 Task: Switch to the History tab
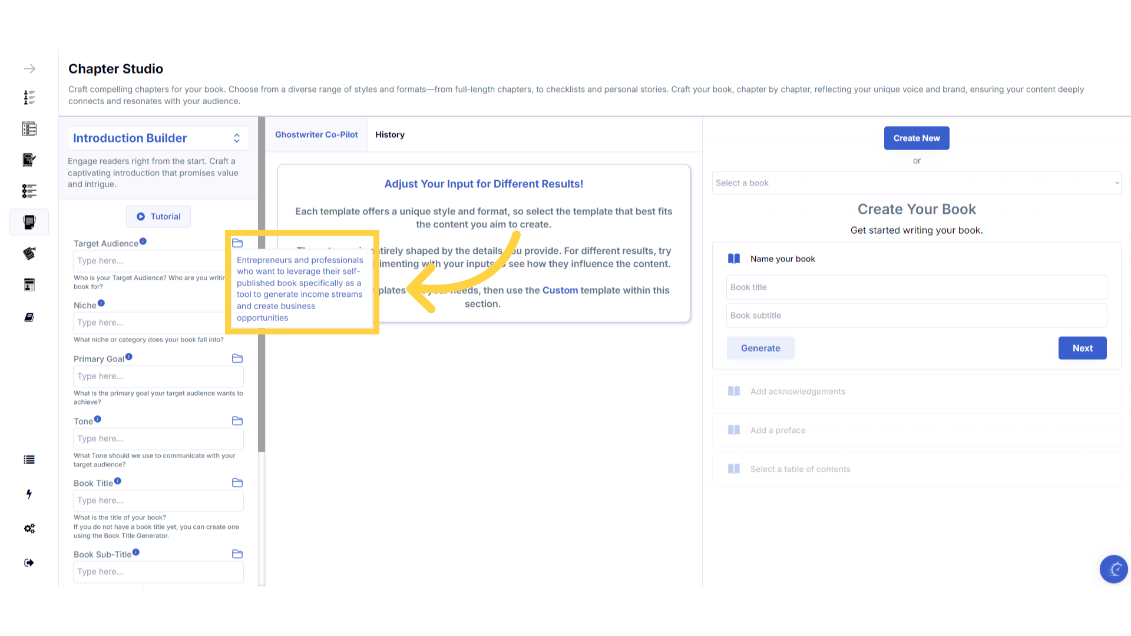(389, 135)
